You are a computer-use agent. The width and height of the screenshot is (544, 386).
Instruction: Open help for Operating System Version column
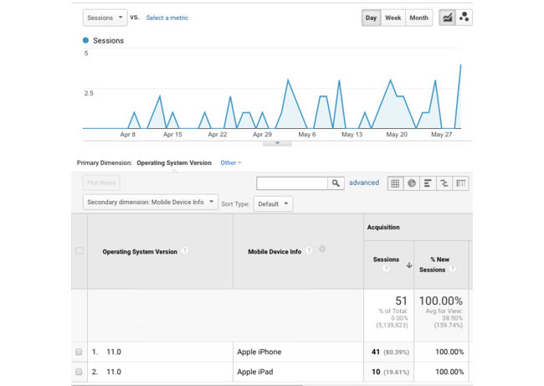tap(184, 250)
